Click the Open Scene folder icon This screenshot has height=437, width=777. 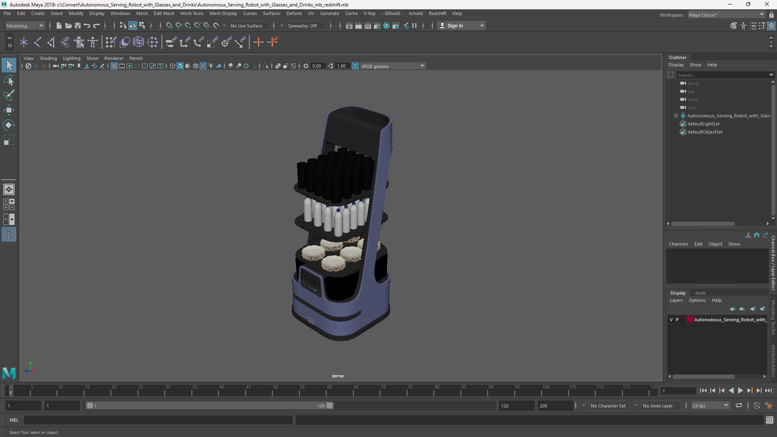click(x=68, y=25)
